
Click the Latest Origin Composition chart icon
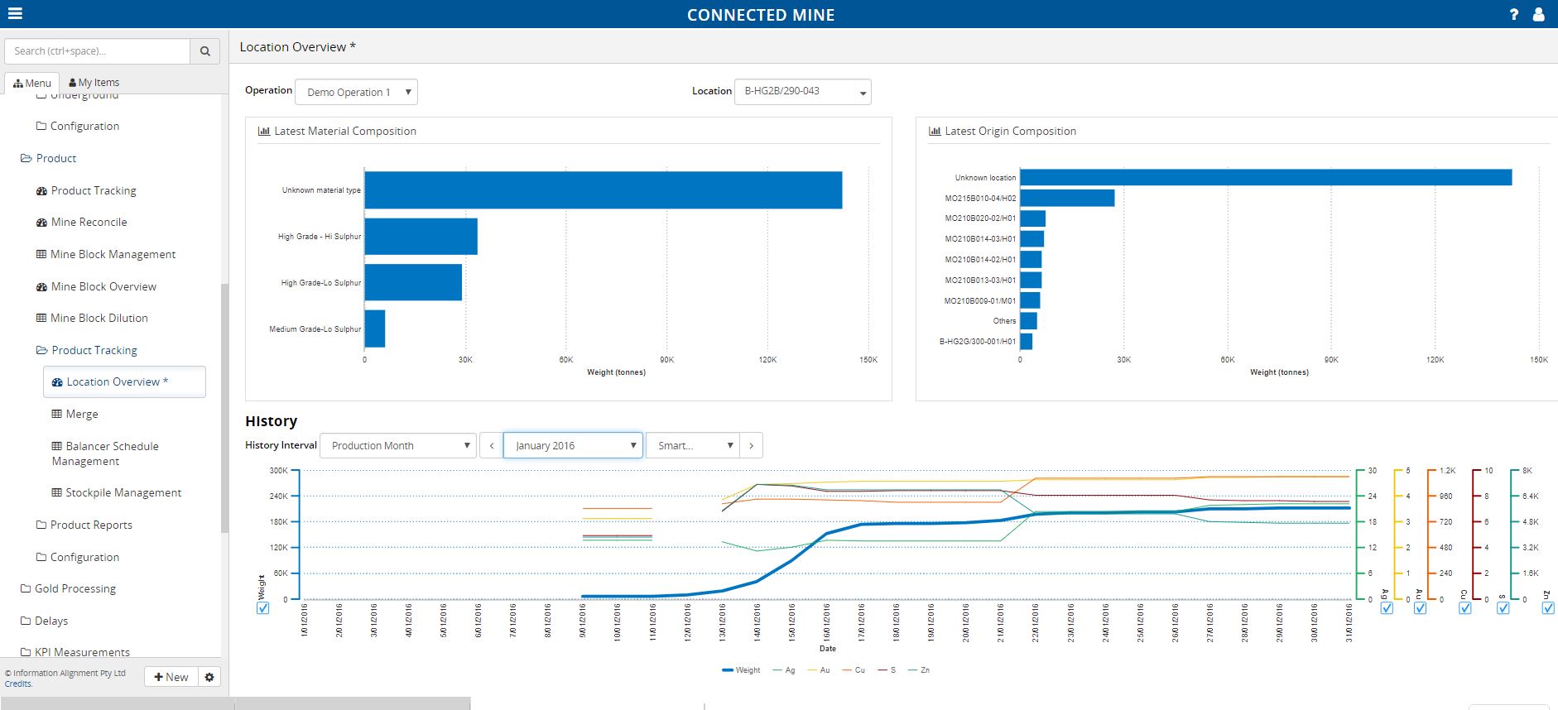tap(935, 131)
